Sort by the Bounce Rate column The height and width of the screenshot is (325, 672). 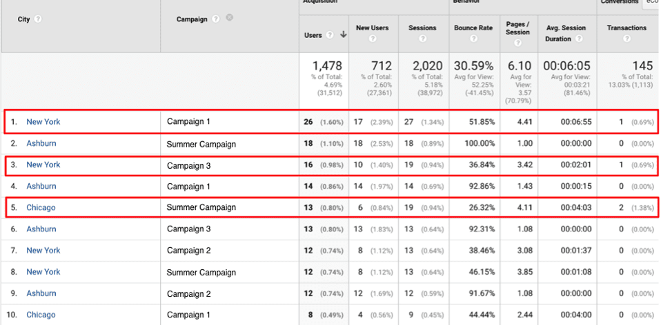(473, 28)
